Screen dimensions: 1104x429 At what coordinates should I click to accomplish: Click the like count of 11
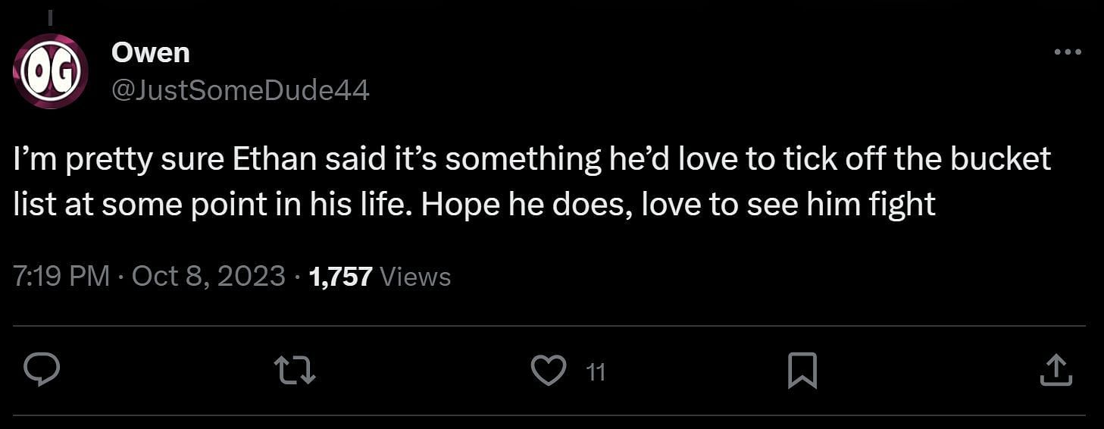tap(596, 371)
